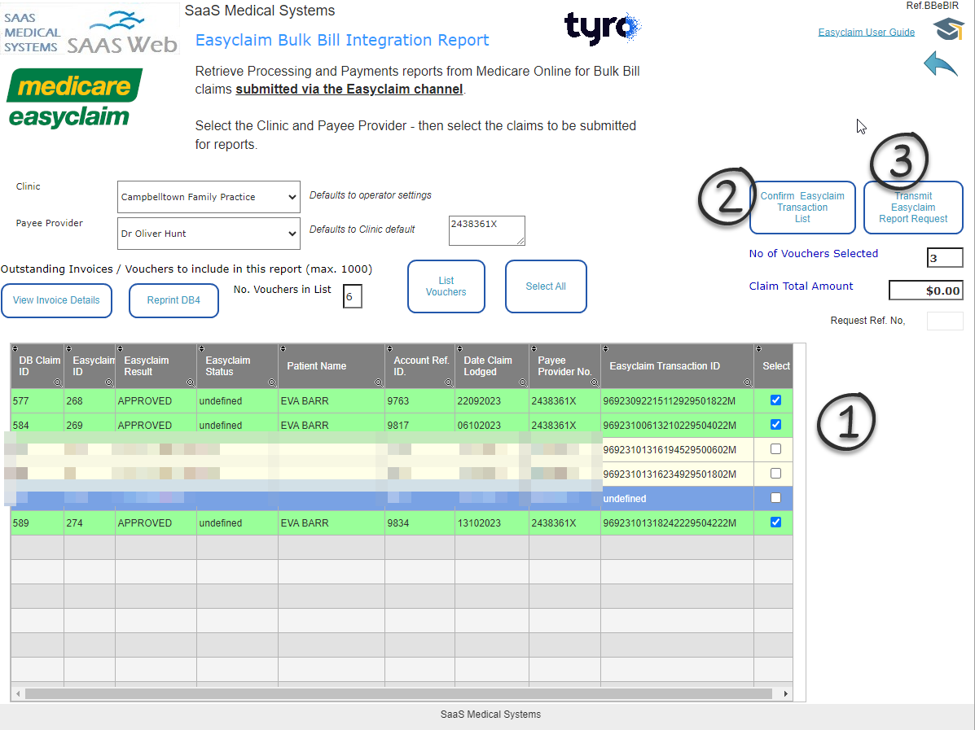This screenshot has height=730, width=975.
Task: Click the Tyro logo
Action: (x=602, y=28)
